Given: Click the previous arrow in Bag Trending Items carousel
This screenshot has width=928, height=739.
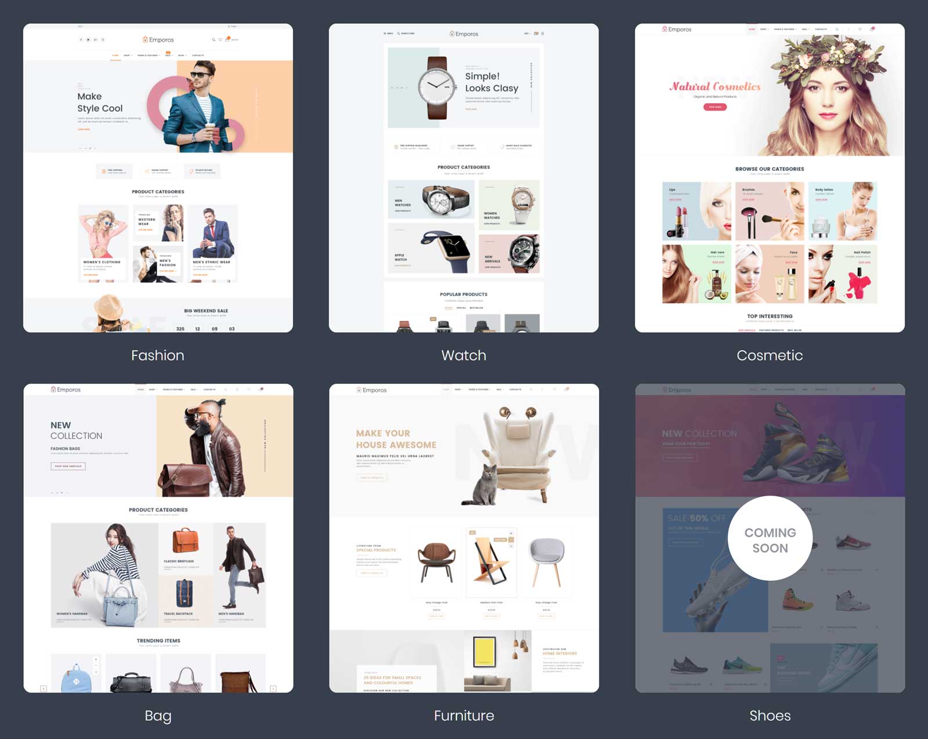Looking at the screenshot, I should [x=43, y=689].
